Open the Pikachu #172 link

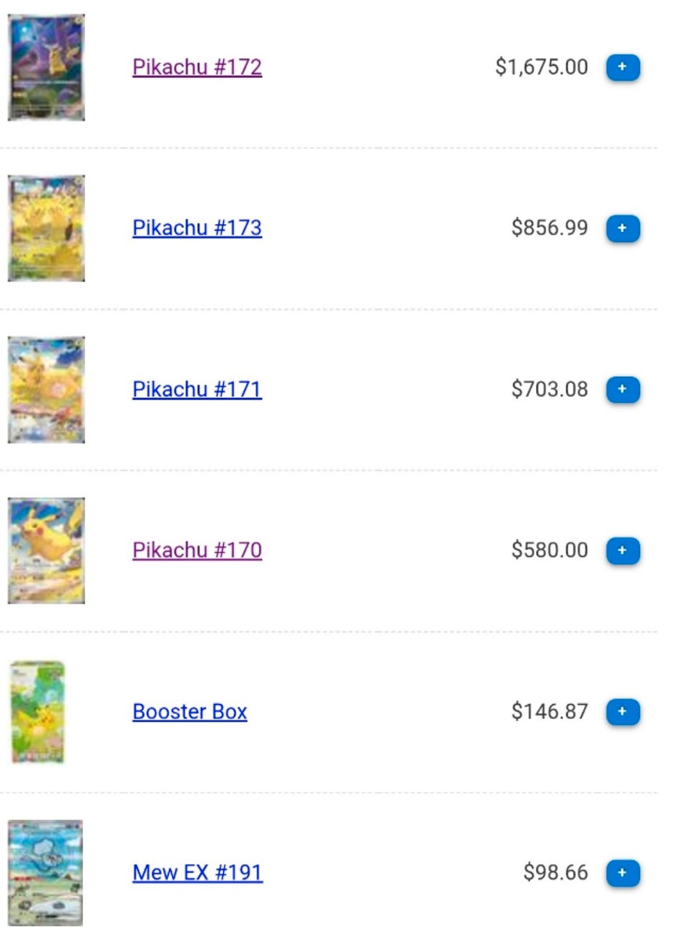pyautogui.click(x=197, y=67)
